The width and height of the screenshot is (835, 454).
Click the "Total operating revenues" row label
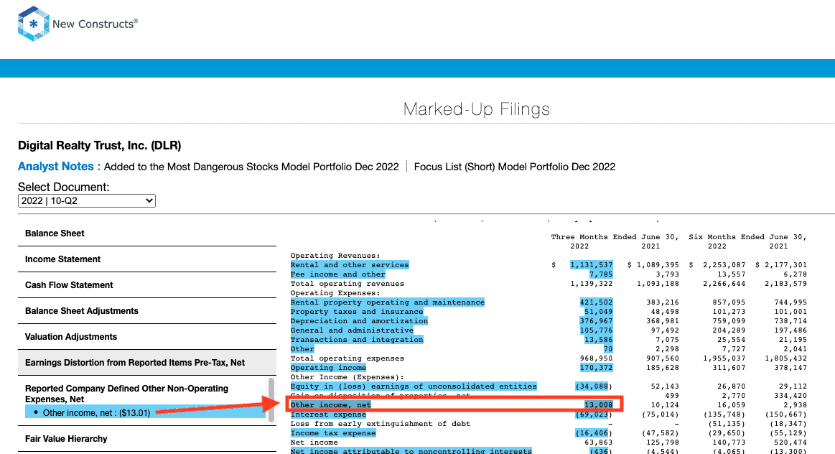click(x=347, y=284)
